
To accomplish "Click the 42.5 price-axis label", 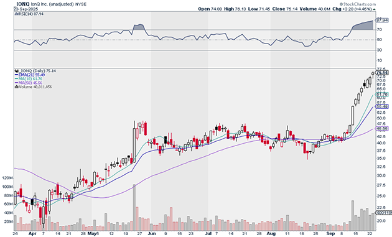I will pyautogui.click(x=381, y=136).
